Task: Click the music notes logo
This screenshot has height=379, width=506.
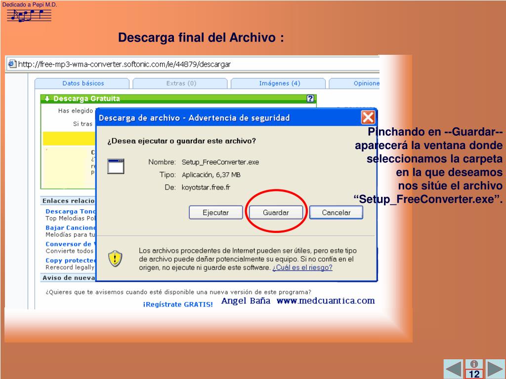Action: [x=29, y=15]
